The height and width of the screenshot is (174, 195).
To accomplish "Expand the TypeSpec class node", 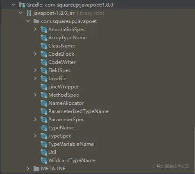I will point(35,136).
